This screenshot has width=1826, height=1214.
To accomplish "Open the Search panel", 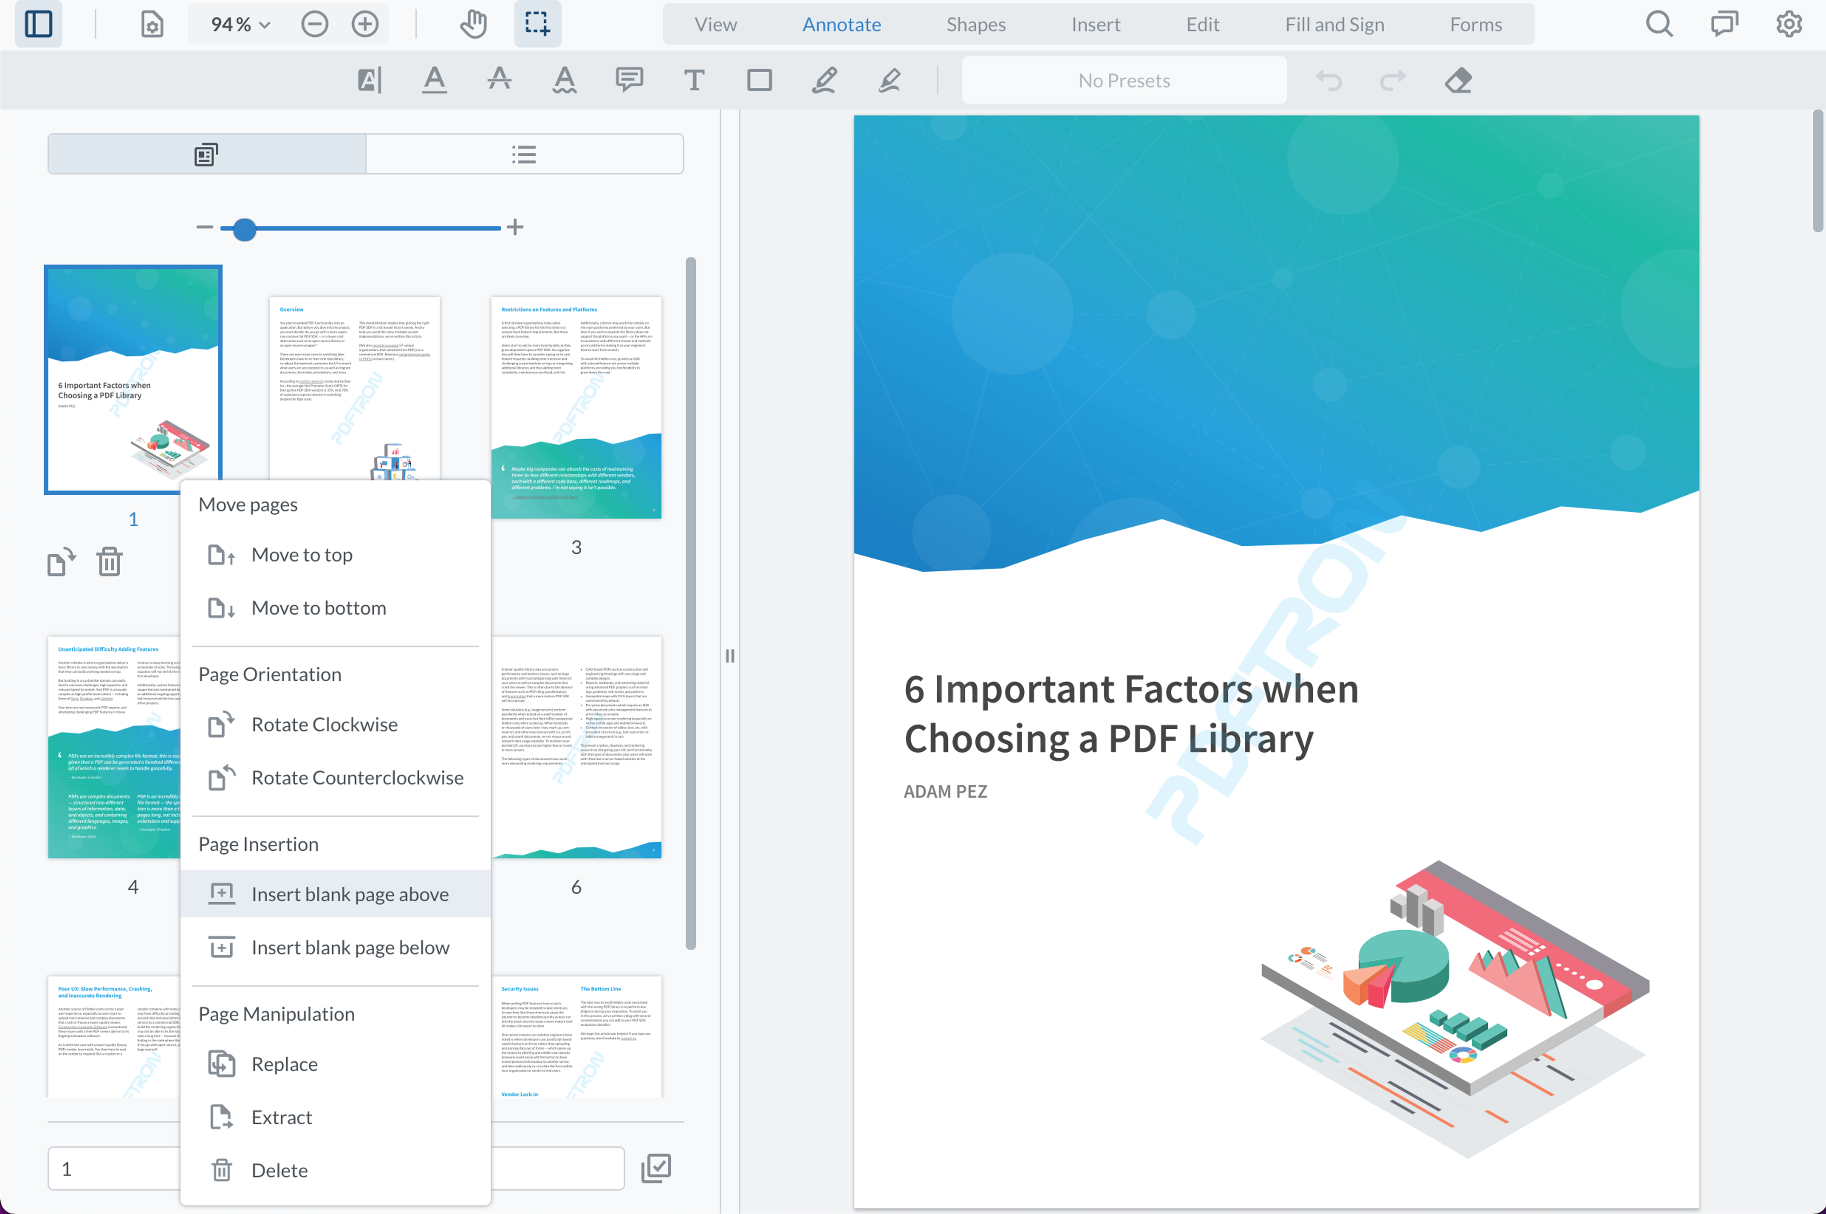I will 1659,24.
